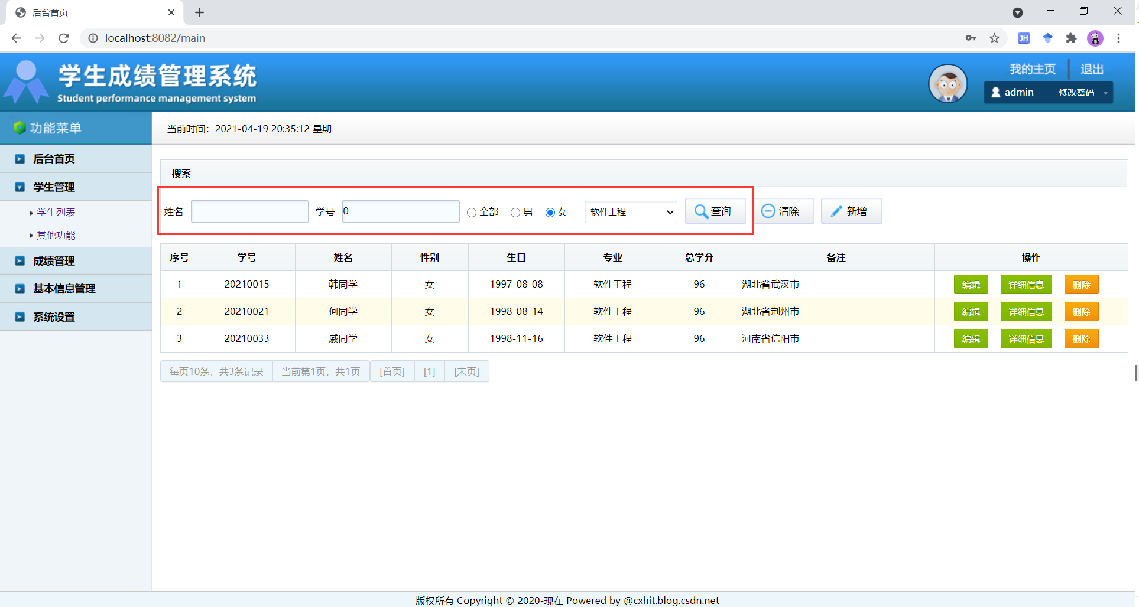Click the admin username label
Viewport: 1139px width, 607px height.
[x=1019, y=92]
